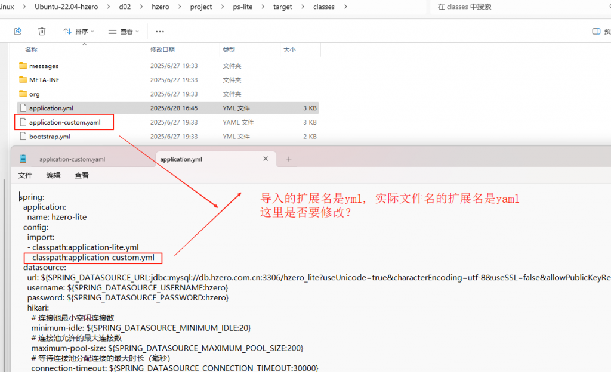The image size is (611, 372).
Task: Switch to the application-custom.yaml Notepad tab
Action: click(x=72, y=159)
